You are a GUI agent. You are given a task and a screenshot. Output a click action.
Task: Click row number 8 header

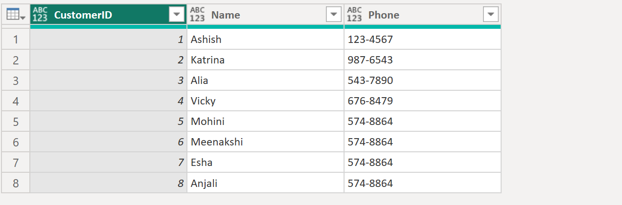(x=16, y=184)
